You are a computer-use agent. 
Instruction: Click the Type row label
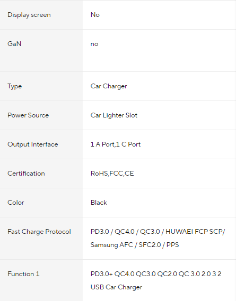click(15, 86)
